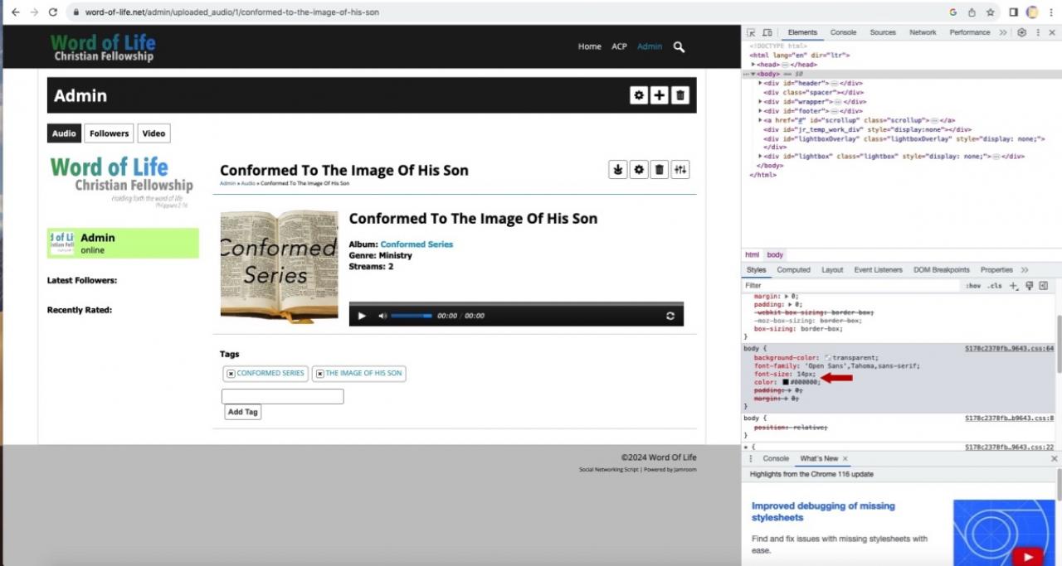Play the audio track
1062x566 pixels.
pos(362,316)
